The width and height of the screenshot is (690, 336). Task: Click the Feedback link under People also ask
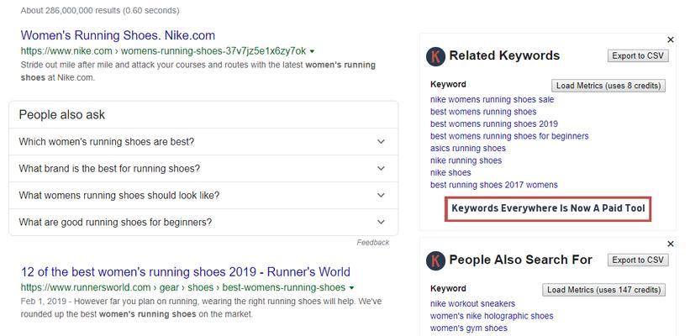pos(372,243)
